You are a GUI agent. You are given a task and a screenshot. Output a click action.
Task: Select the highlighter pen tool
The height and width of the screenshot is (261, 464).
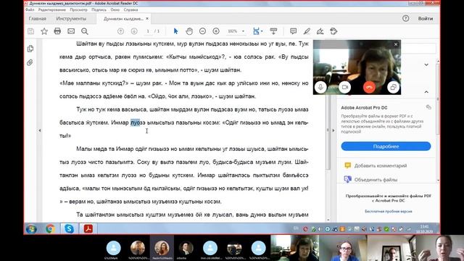tap(307, 31)
